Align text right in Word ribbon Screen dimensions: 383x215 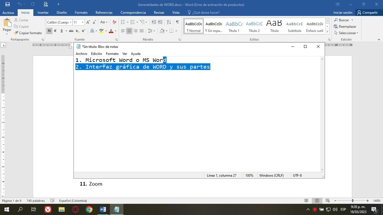click(x=135, y=31)
